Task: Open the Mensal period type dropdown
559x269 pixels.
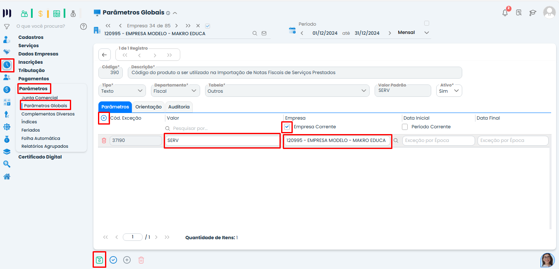Action: tap(413, 32)
